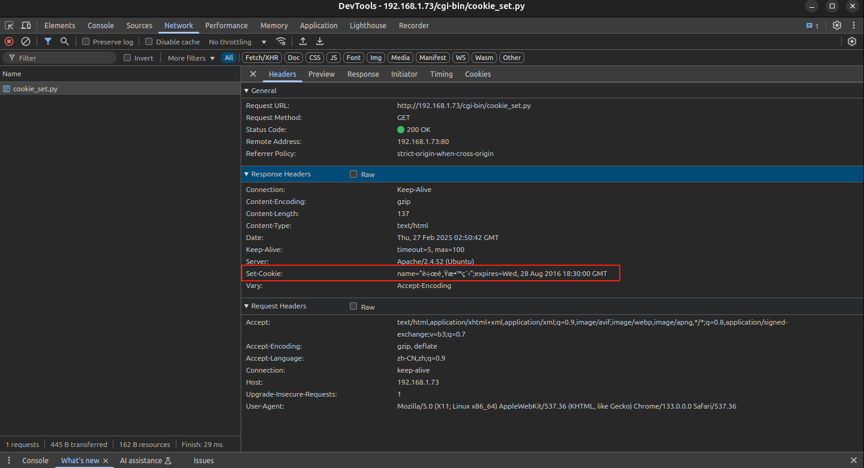The width and height of the screenshot is (864, 468).
Task: Click the import HAR upload icon
Action: [303, 41]
